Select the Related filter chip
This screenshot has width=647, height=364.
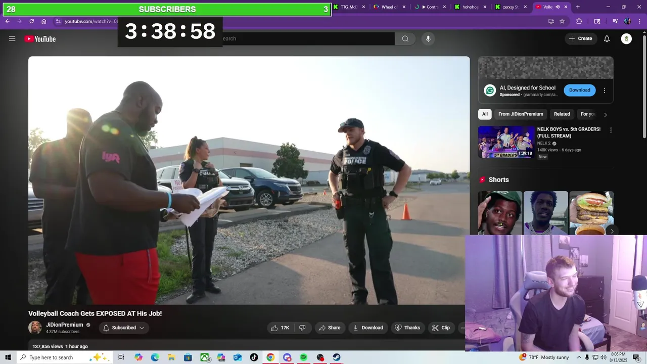coord(562,114)
